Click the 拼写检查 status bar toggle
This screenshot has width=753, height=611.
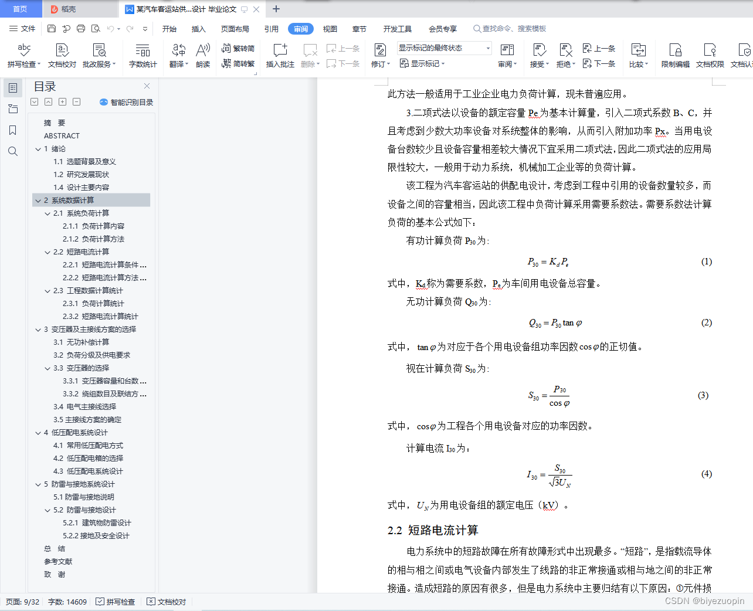point(116,602)
